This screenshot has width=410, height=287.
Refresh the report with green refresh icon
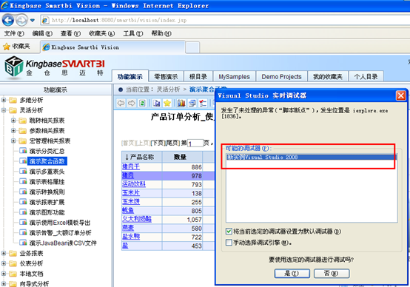pos(142,104)
